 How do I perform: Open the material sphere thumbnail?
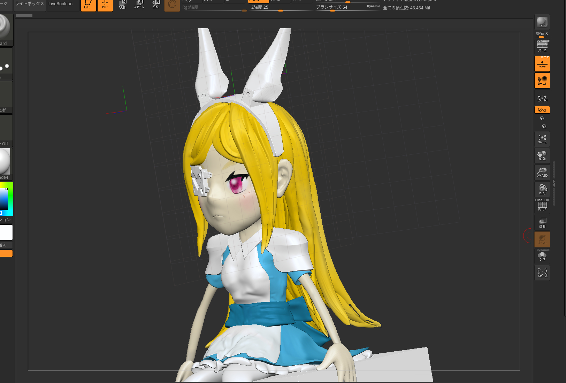point(6,164)
